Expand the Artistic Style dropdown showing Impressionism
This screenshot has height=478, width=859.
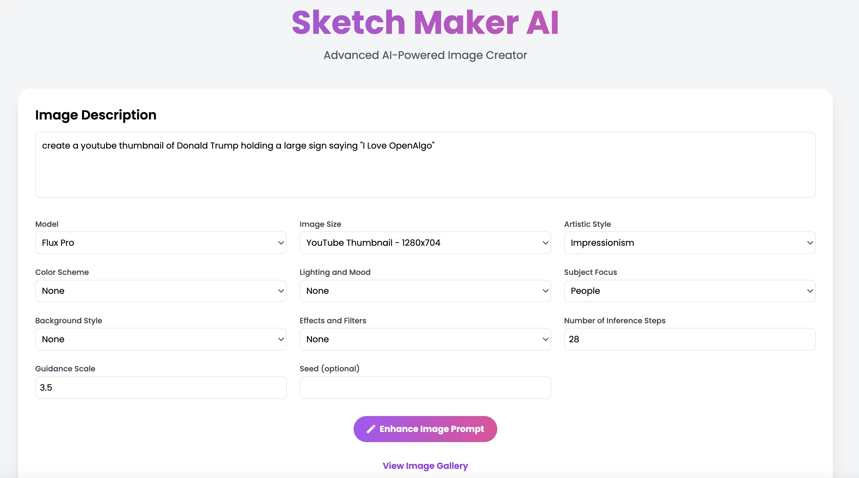pyautogui.click(x=690, y=243)
